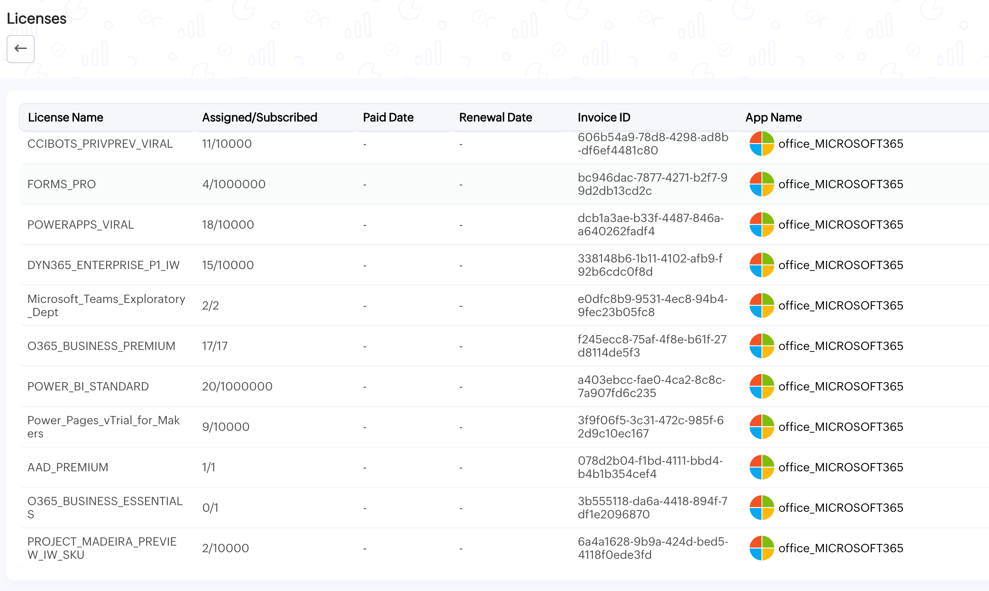Click the Renewal Date column header
Image resolution: width=989 pixels, height=591 pixels.
point(495,118)
